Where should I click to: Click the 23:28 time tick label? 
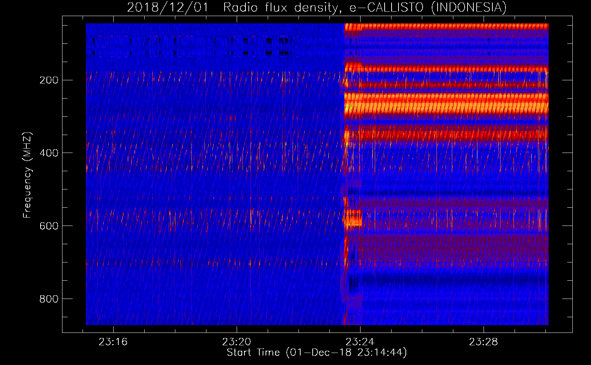click(x=484, y=342)
